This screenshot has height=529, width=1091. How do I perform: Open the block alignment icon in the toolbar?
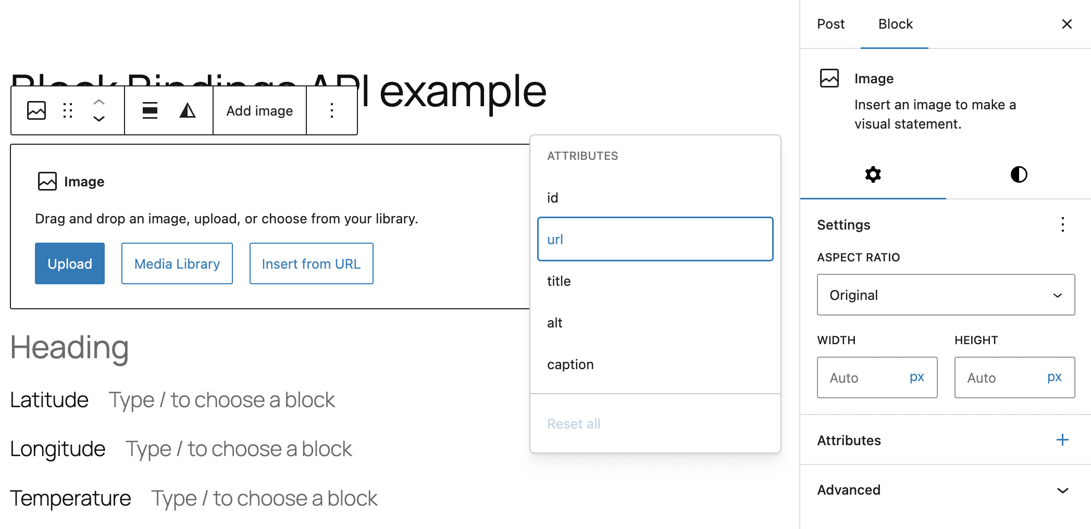pyautogui.click(x=149, y=110)
